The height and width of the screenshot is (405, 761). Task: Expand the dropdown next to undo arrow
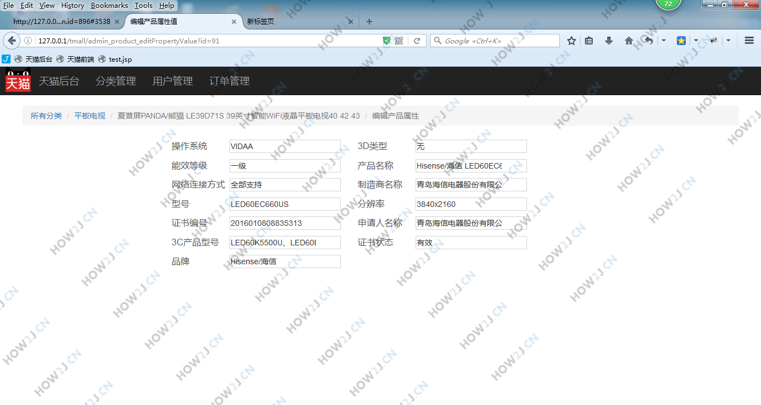tap(664, 41)
